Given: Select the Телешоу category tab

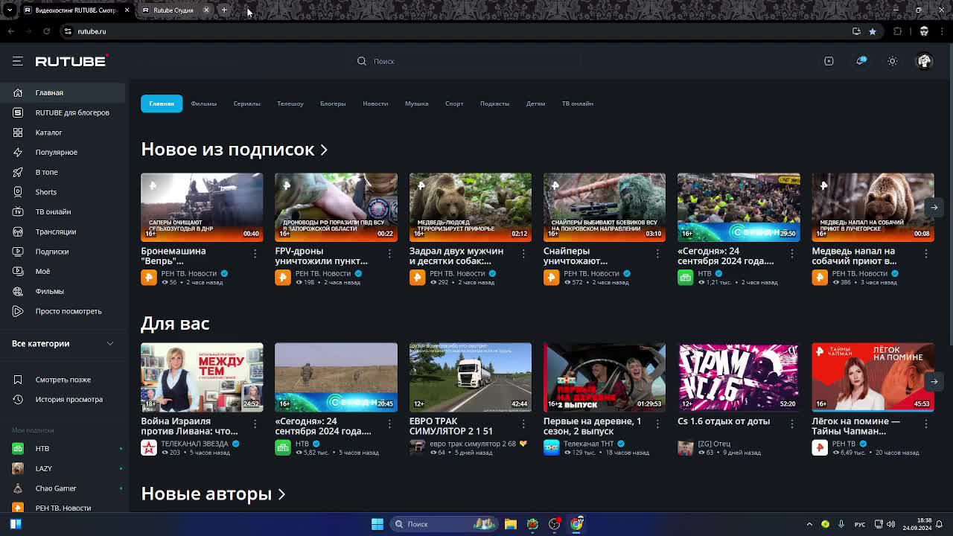Looking at the screenshot, I should coord(290,103).
